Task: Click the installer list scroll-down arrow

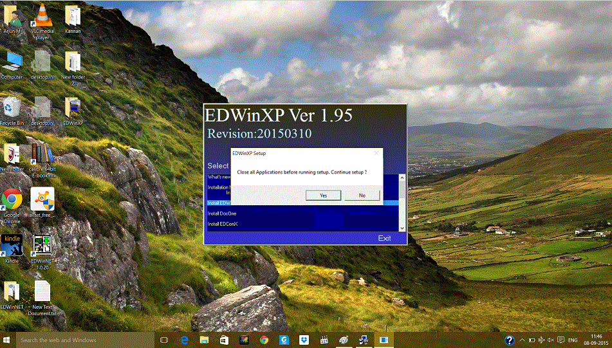Action: (402, 228)
